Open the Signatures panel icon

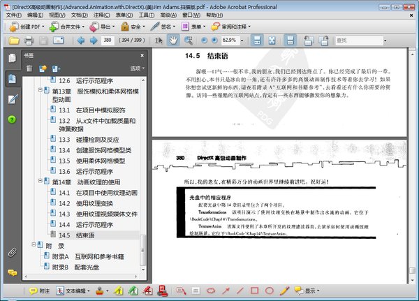click(12, 99)
